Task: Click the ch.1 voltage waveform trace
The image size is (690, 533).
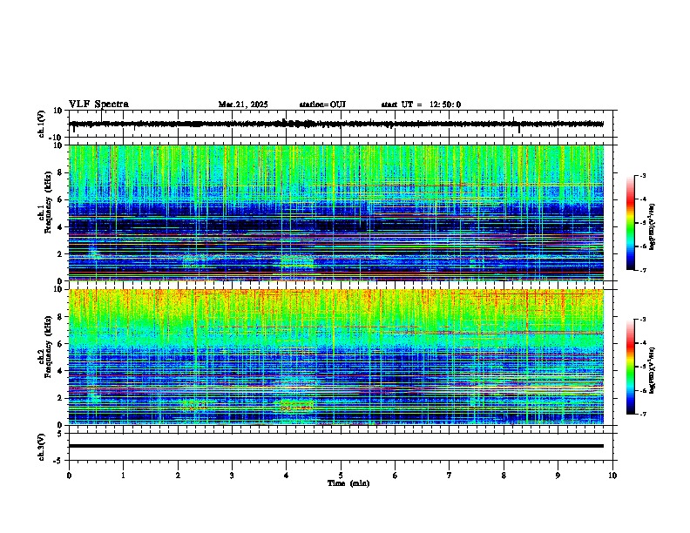Action: click(x=336, y=124)
